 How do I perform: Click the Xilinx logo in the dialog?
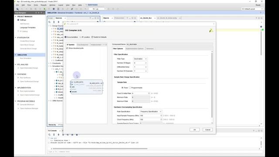point(211,31)
